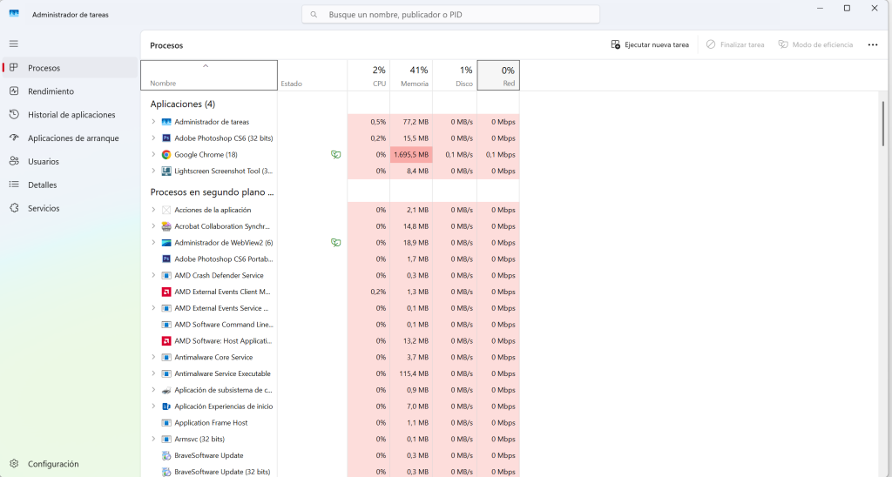Open the Servicios section
892x477 pixels.
70,208
